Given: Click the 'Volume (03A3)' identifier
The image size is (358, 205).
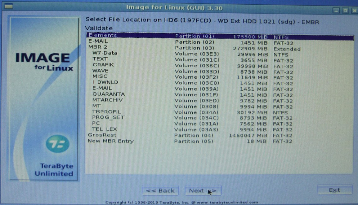Looking at the screenshot, I should [x=196, y=129].
